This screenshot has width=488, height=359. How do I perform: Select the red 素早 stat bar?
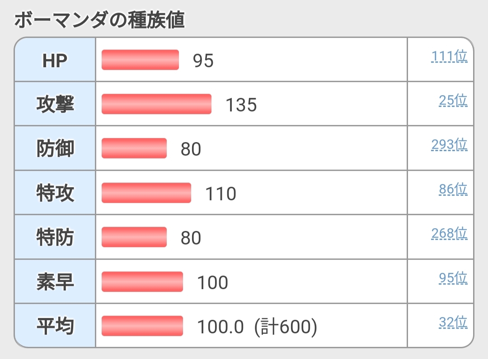pos(142,282)
